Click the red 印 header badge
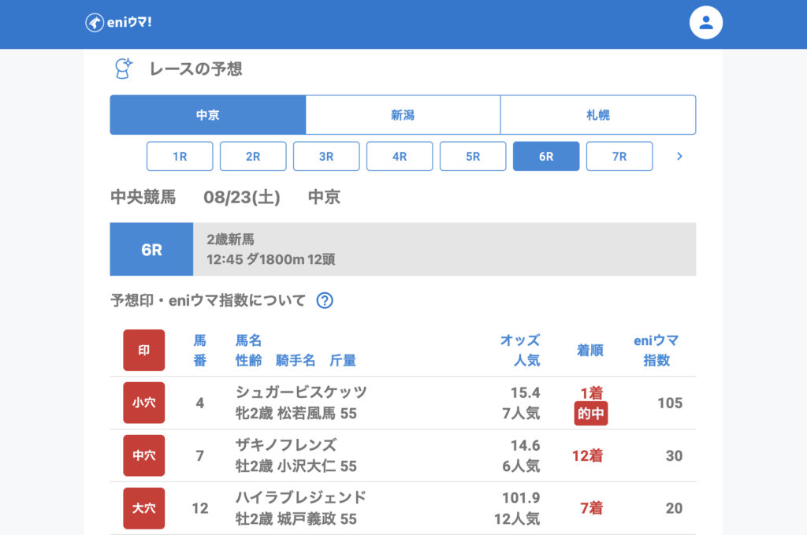Image resolution: width=807 pixels, height=535 pixels. (144, 350)
